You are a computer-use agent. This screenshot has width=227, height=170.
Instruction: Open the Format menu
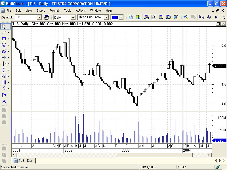(x=54, y=10)
